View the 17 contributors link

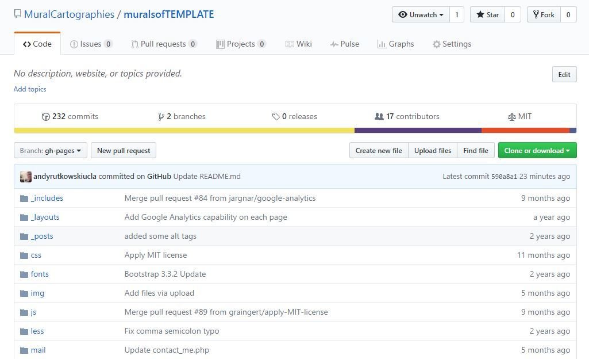coord(407,117)
